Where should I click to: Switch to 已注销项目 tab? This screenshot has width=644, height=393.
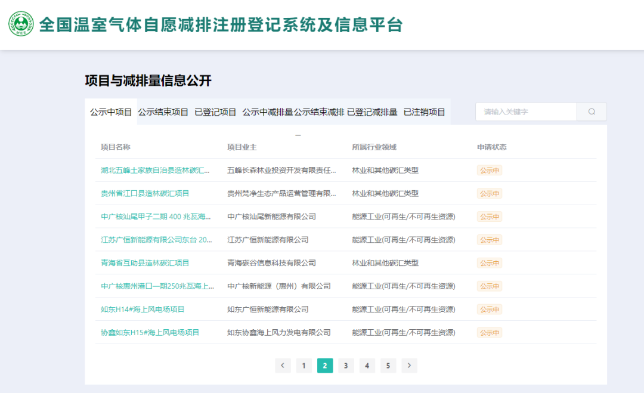point(425,112)
